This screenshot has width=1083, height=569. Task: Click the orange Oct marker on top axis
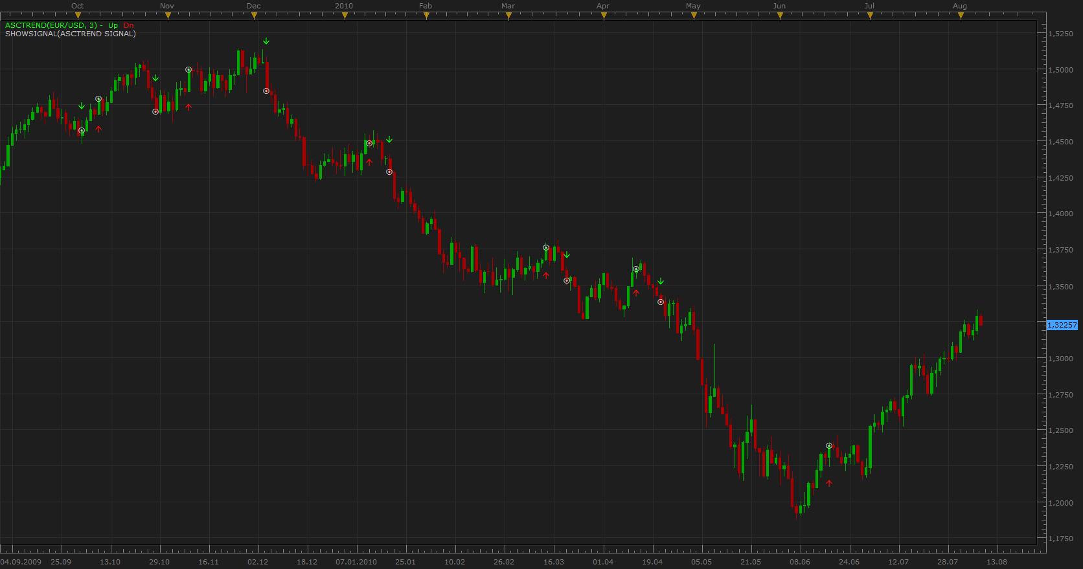[78, 16]
